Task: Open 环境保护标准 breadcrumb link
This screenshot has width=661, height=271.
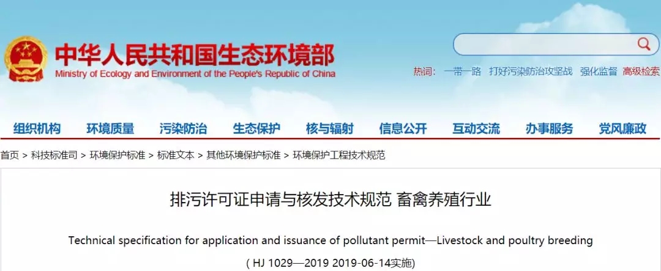Action: tap(118, 155)
